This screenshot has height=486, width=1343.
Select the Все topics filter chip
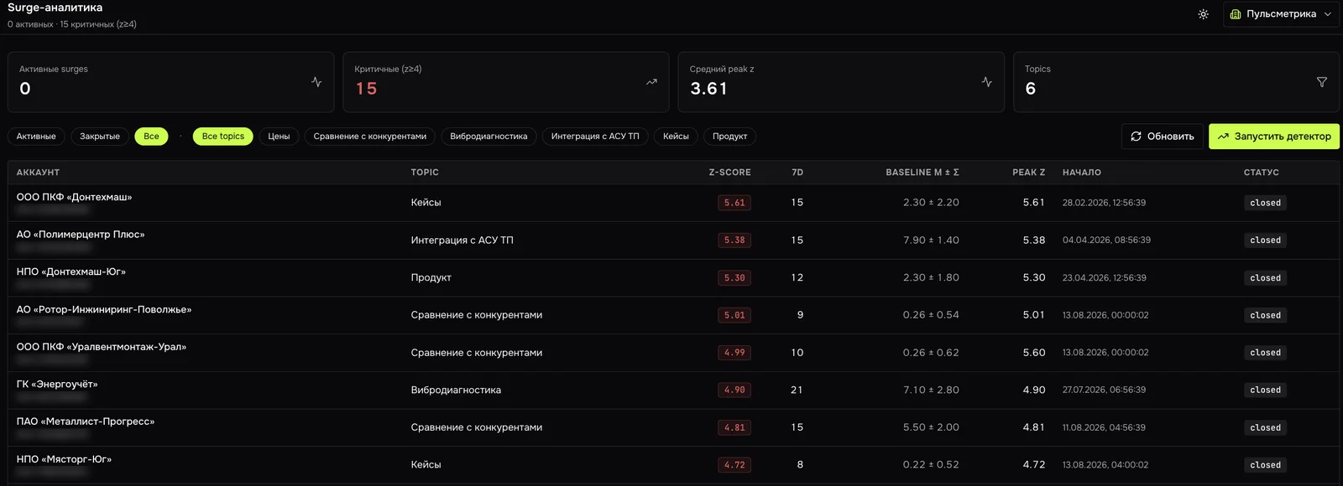(223, 136)
